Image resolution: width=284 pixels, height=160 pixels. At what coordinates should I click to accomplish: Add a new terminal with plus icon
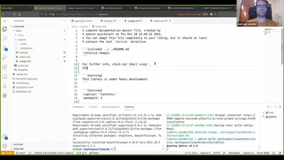pos(268,107)
